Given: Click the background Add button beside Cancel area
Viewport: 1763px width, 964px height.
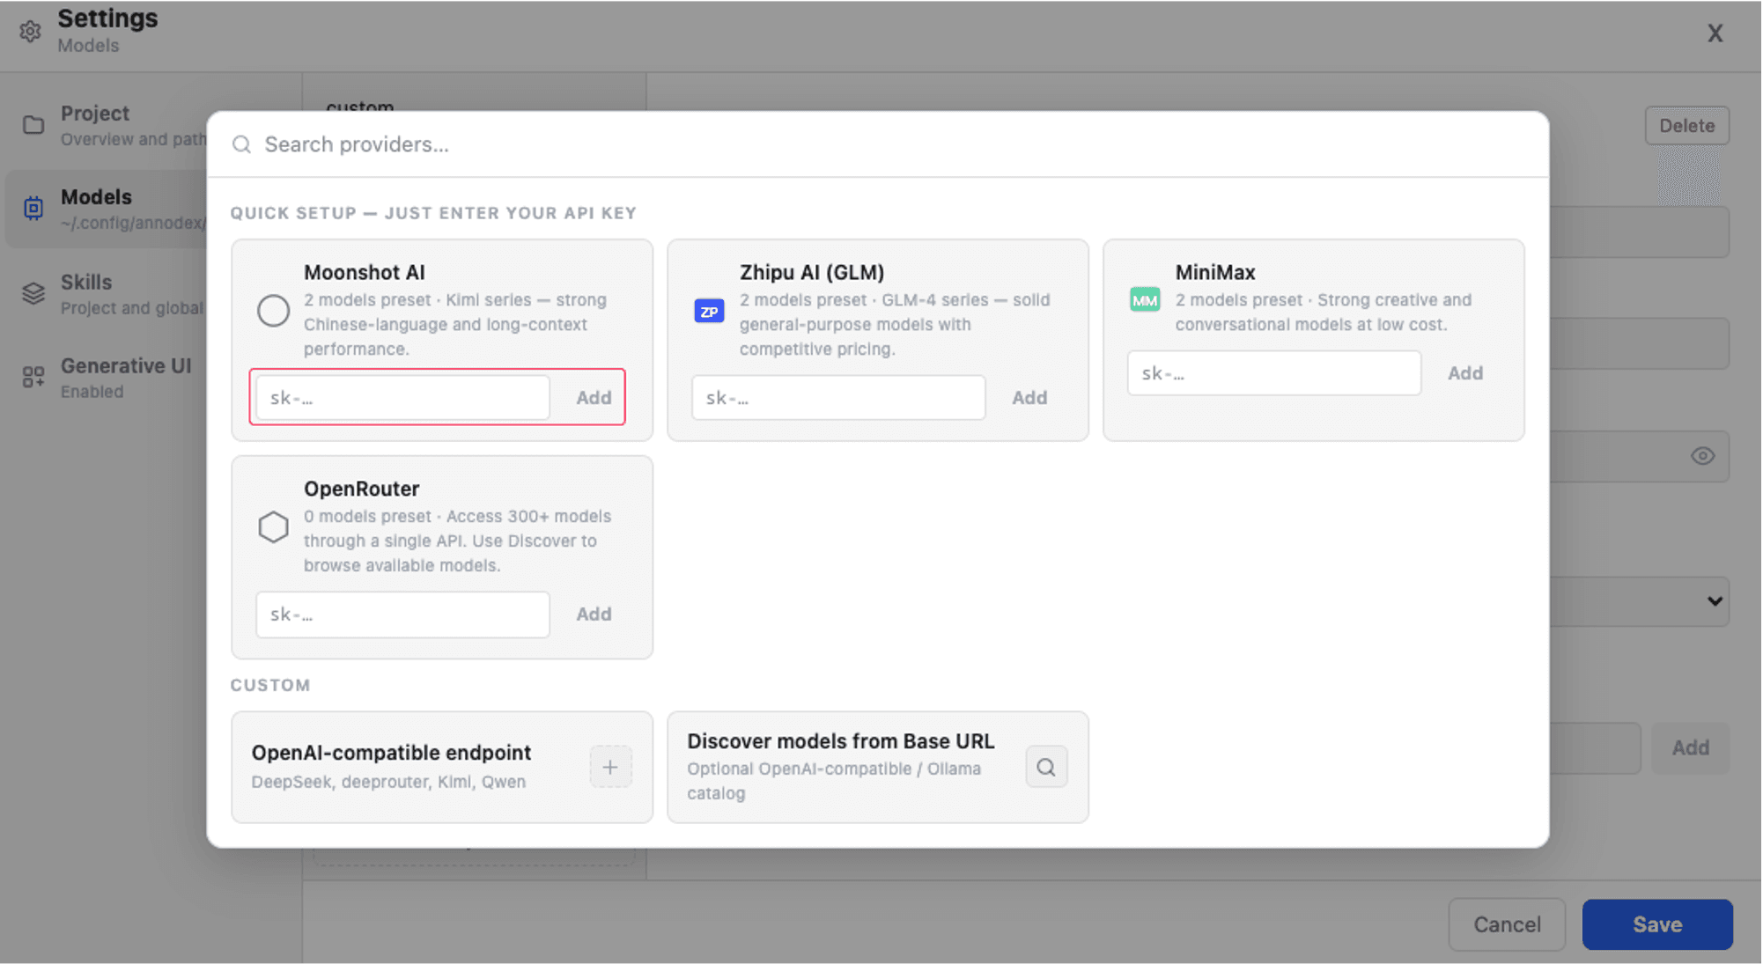Looking at the screenshot, I should (x=1690, y=748).
